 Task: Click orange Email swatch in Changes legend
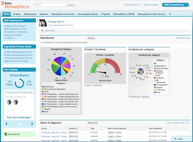(x=43, y=92)
